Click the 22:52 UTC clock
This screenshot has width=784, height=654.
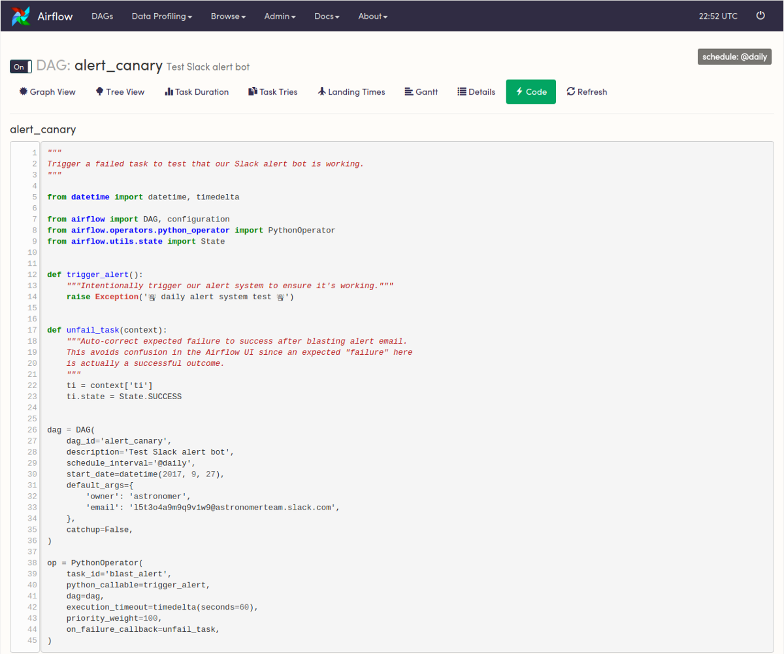point(718,16)
